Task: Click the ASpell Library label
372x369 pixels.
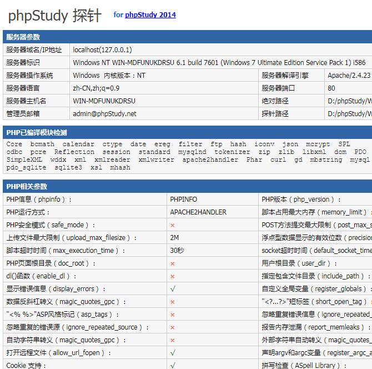Action: coord(304,365)
